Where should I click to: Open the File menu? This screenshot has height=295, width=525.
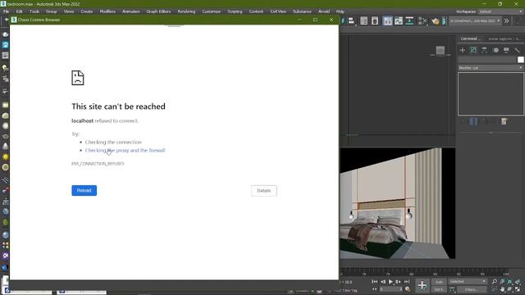click(x=6, y=11)
